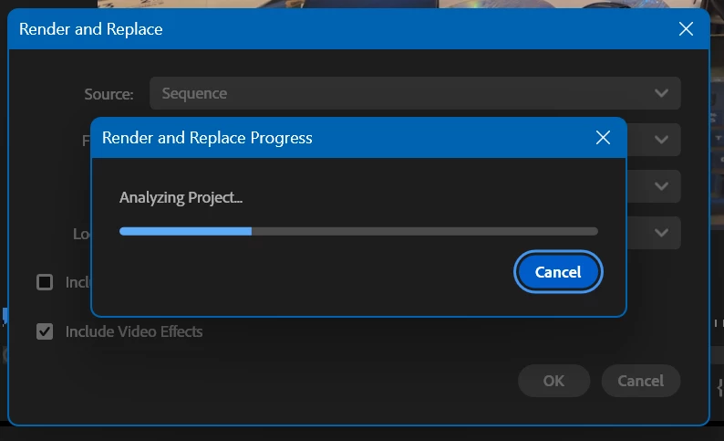Screen dimensions: 724x441
Task: Close the Render and Replace window
Action: click(687, 29)
